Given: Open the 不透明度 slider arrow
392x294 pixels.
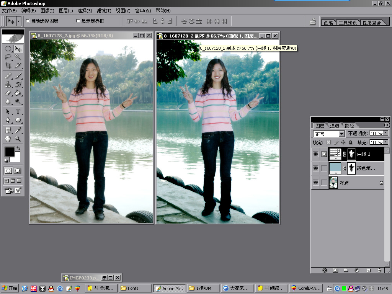Looking at the screenshot, I should point(386,133).
